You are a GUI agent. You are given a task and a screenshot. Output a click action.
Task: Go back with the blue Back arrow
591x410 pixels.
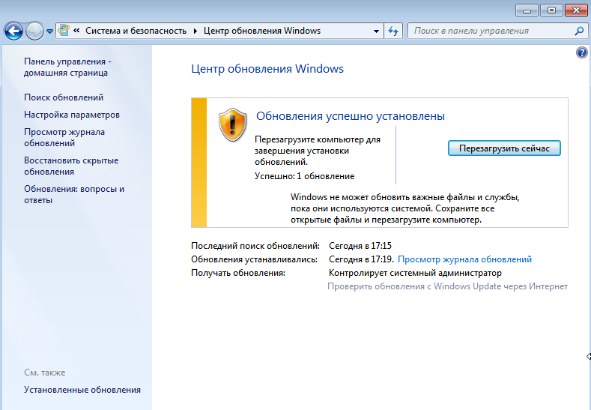(14, 31)
